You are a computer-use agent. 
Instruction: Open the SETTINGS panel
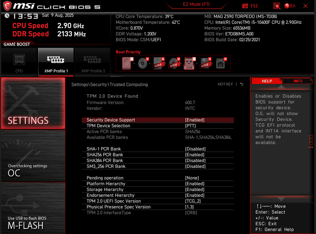click(33, 103)
